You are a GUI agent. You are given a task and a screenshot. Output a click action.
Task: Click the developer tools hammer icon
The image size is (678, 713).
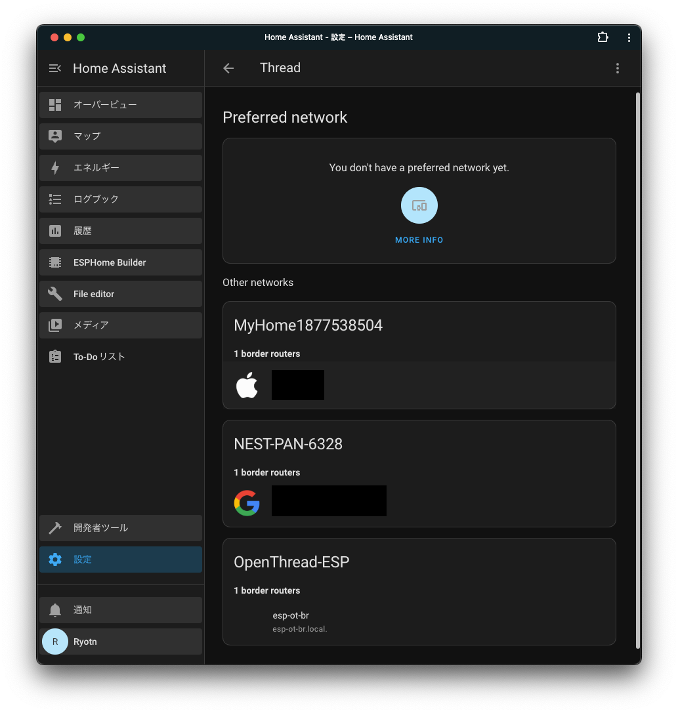coord(55,528)
